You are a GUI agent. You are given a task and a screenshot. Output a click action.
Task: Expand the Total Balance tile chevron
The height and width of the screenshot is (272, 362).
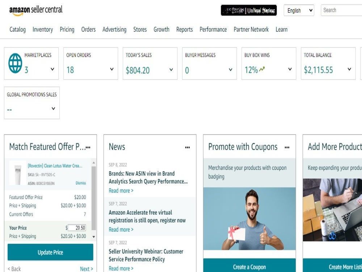coord(349,69)
